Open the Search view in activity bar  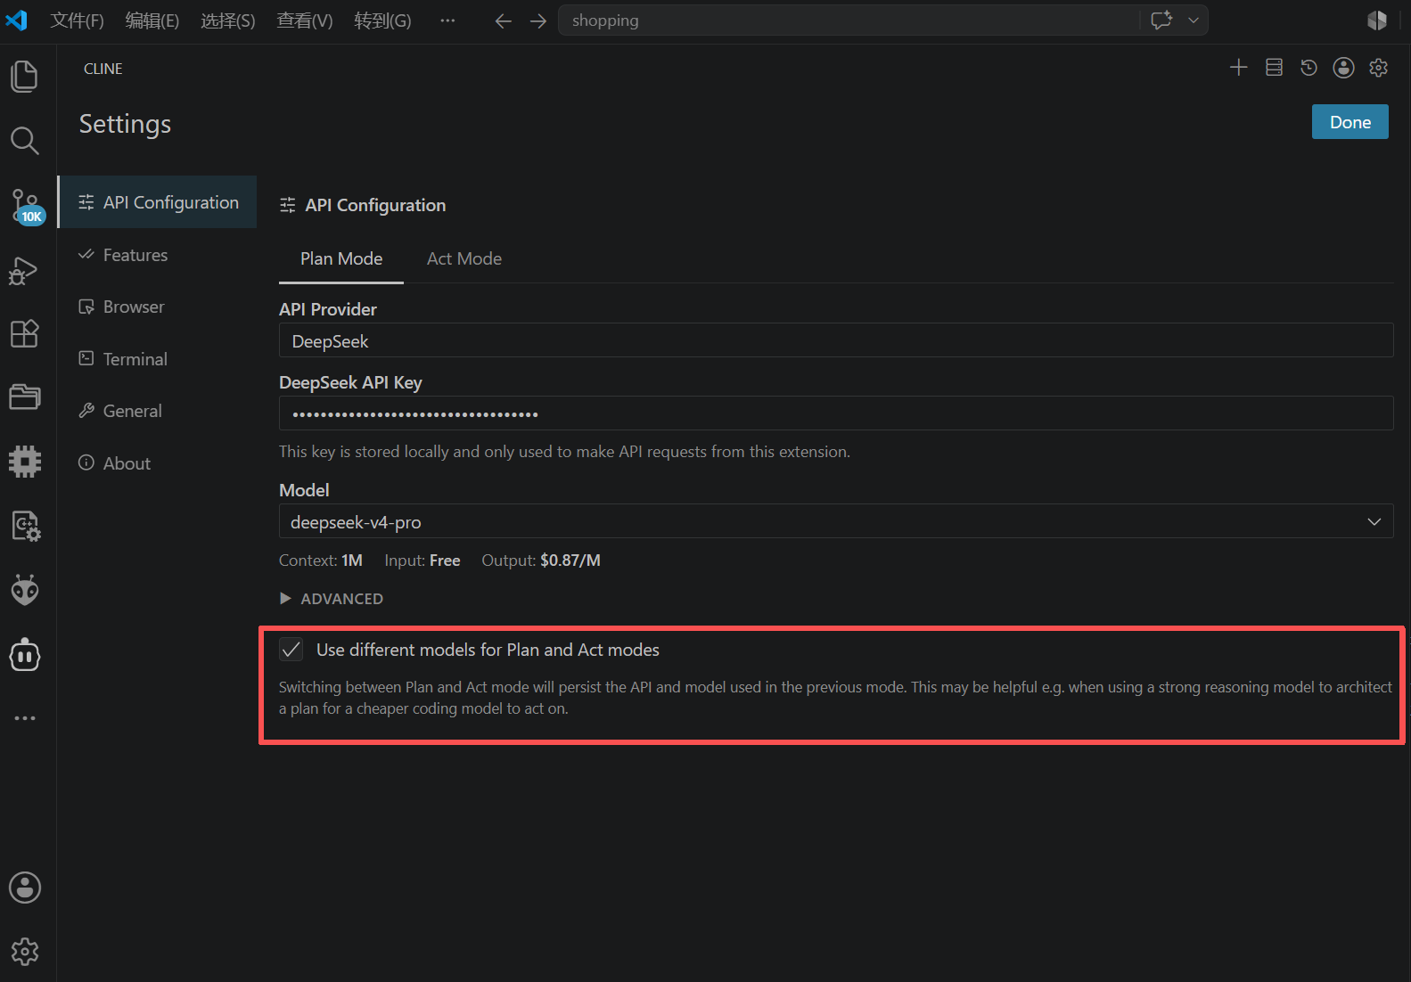point(25,141)
